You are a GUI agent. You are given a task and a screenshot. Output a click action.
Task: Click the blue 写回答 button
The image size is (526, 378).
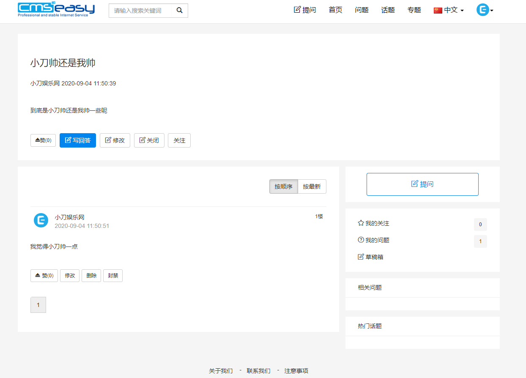click(x=78, y=140)
